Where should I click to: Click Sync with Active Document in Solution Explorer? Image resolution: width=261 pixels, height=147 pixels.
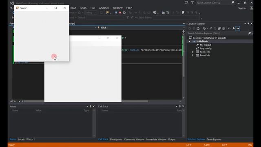click(210, 29)
